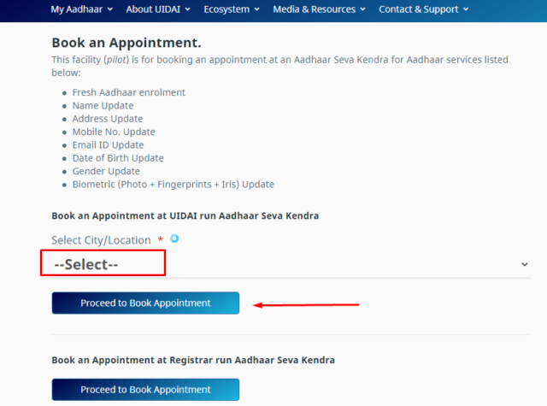The height and width of the screenshot is (406, 547).
Task: Expand city list using right-side dropdown arrow
Action: pyautogui.click(x=524, y=264)
